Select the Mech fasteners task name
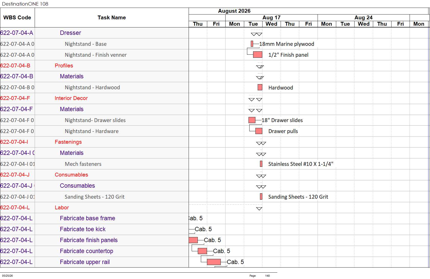 point(83,164)
